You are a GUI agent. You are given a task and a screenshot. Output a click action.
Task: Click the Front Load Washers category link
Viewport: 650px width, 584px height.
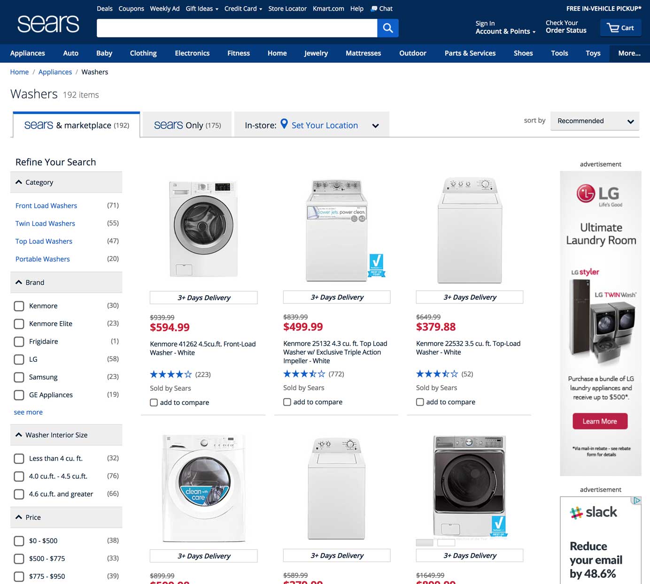pyautogui.click(x=46, y=205)
